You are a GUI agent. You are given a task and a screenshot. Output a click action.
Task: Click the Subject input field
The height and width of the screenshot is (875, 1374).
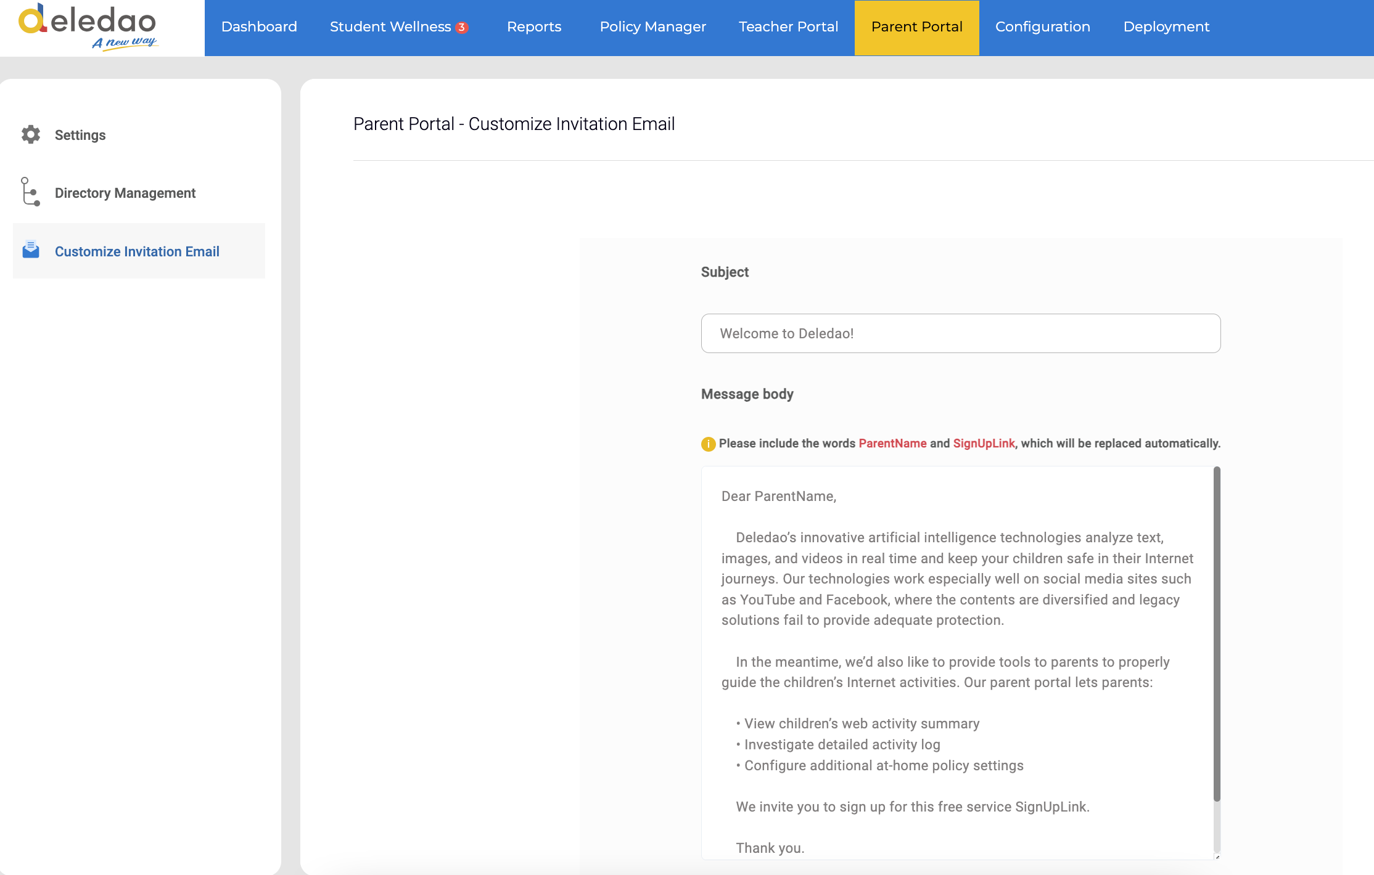pyautogui.click(x=961, y=333)
